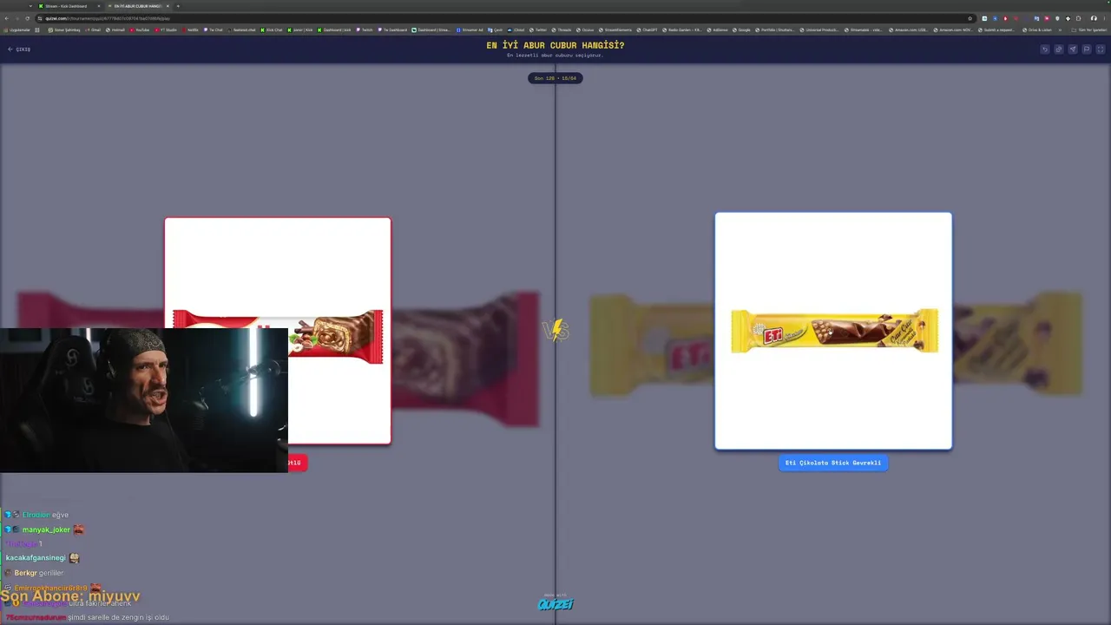
Task: Open the Kick Chat bookmark
Action: (x=272, y=30)
